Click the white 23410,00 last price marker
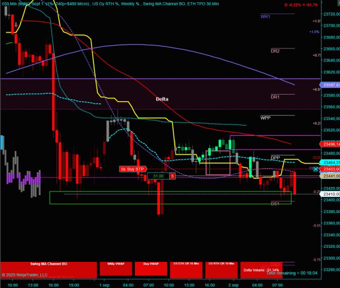 click(330, 194)
